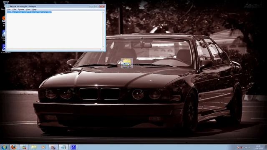Click the taskbar icon between Firefox and folder

coord(24,147)
